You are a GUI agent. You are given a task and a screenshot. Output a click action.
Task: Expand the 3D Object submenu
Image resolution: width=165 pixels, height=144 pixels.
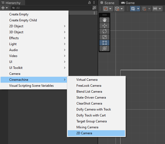[34, 32]
